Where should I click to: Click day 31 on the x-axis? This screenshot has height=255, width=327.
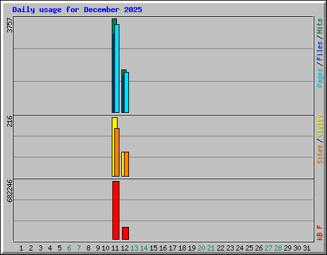(x=307, y=248)
